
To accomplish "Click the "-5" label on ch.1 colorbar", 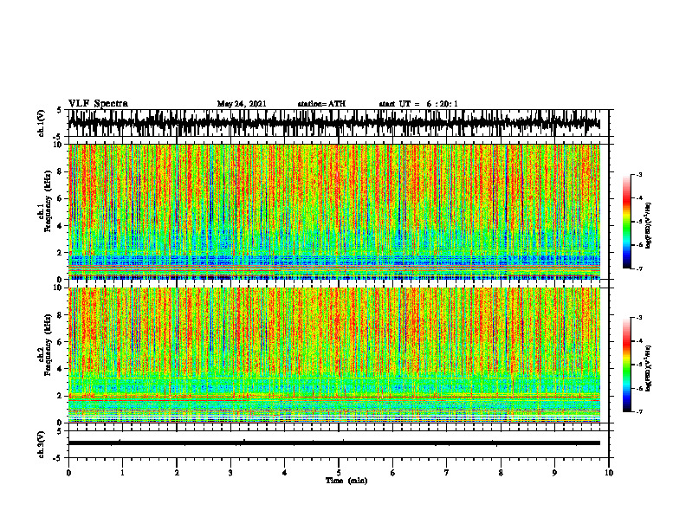I will pyautogui.click(x=639, y=222).
